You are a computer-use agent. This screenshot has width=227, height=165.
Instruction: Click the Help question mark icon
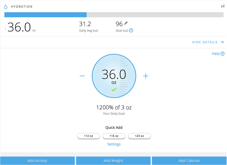pos(222,54)
